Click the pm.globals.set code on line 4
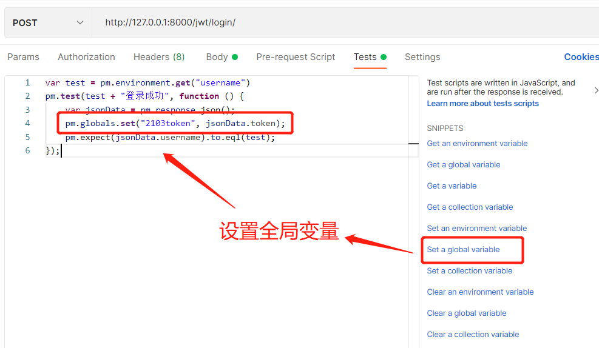Viewport: 599px width, 348px height. [x=175, y=123]
